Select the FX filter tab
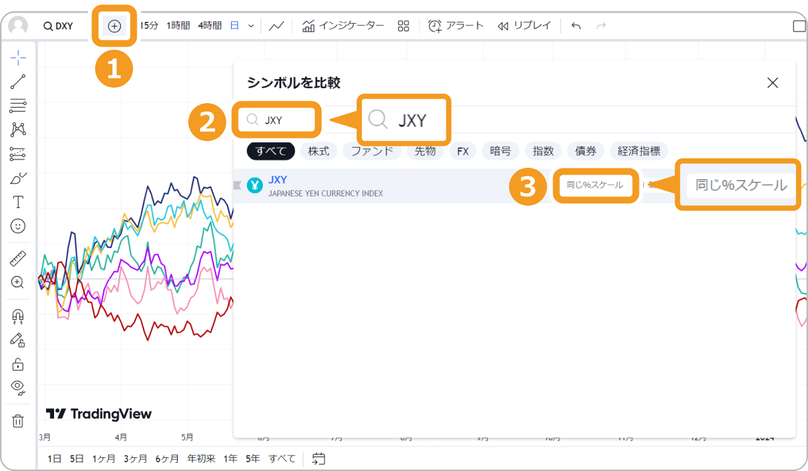808x471 pixels. [463, 151]
